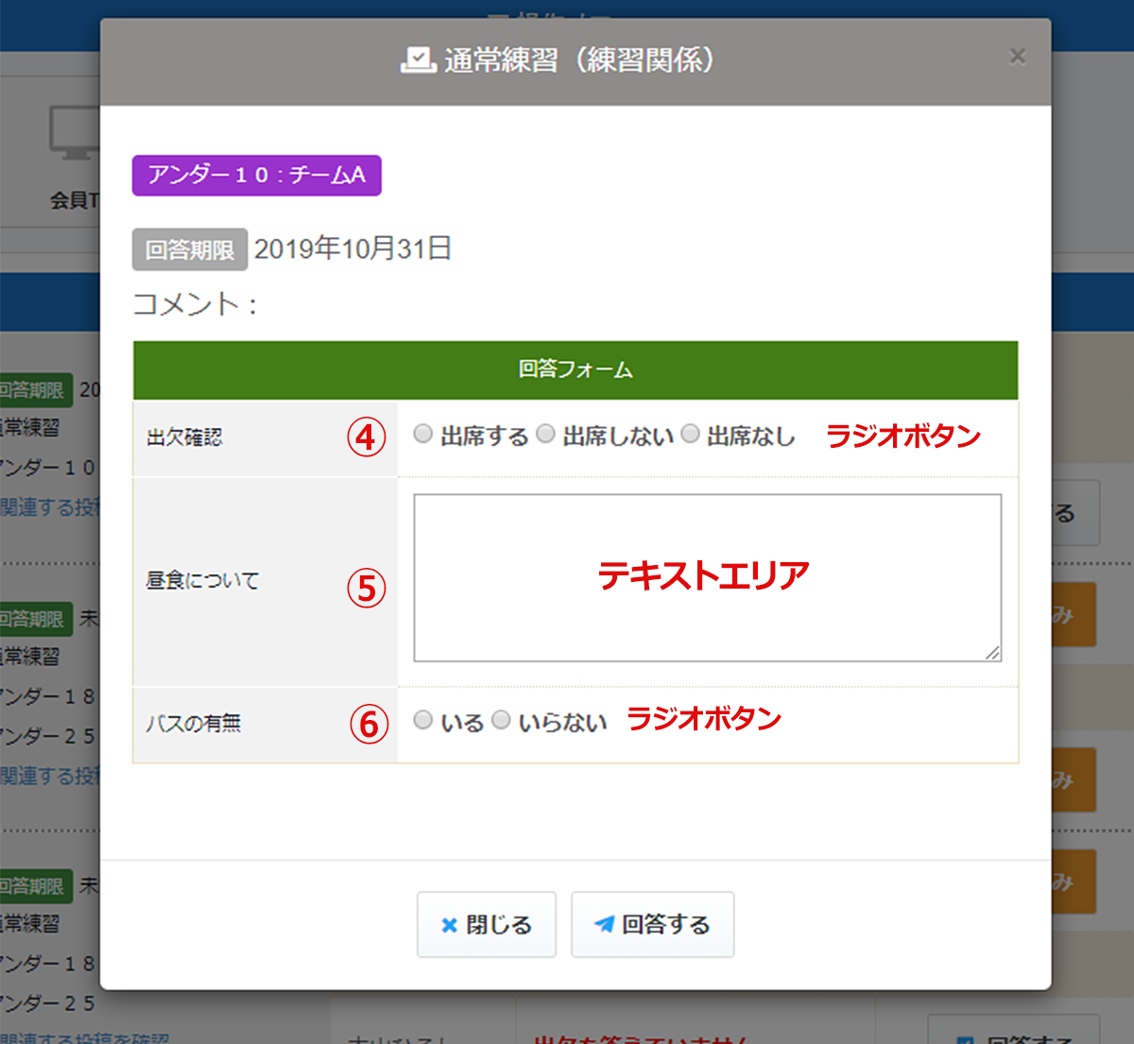The image size is (1134, 1044).
Task: Click the 出欠確認 row label
Action: pos(185,437)
